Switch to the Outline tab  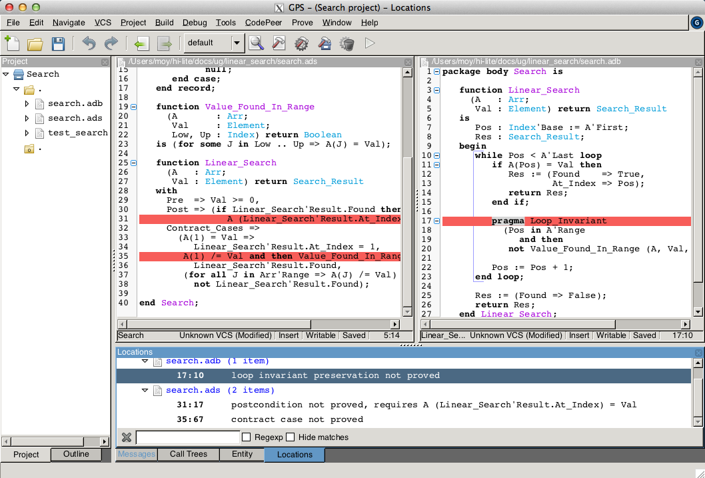point(76,454)
